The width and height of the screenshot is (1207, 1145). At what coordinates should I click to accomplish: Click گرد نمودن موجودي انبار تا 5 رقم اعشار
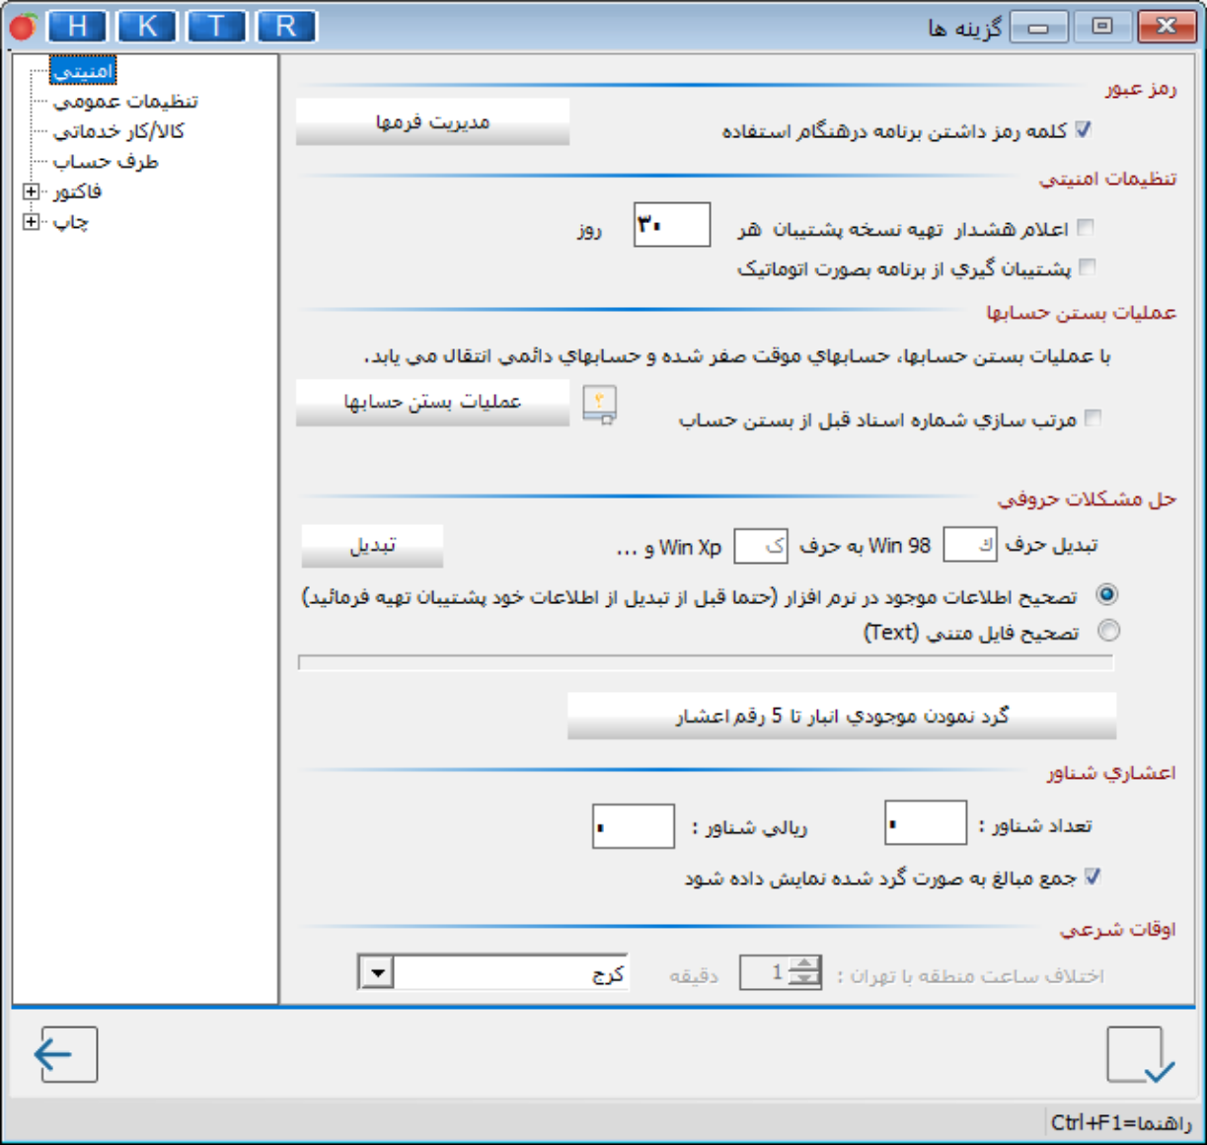[842, 716]
